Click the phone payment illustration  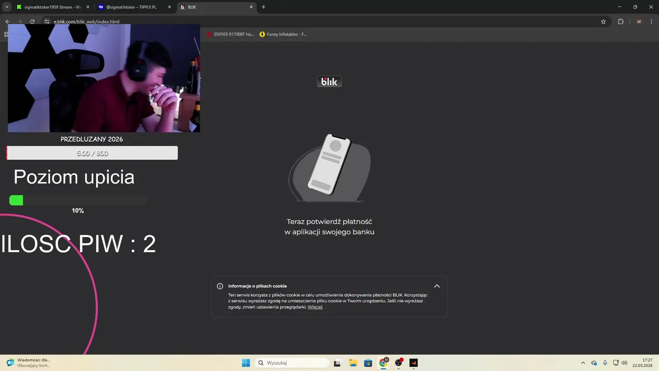(x=329, y=167)
